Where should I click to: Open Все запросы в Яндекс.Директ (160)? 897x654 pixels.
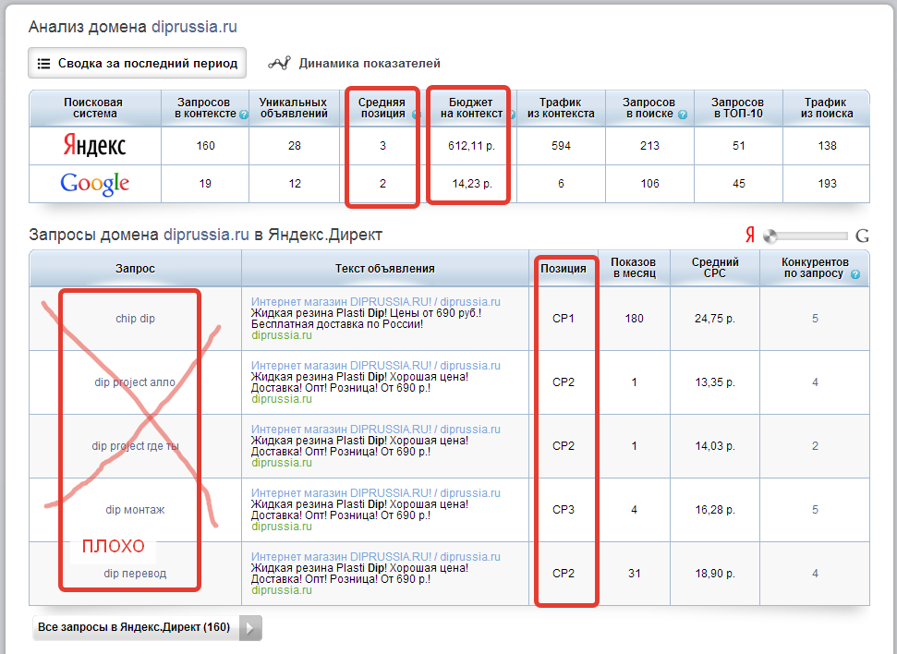point(147,628)
